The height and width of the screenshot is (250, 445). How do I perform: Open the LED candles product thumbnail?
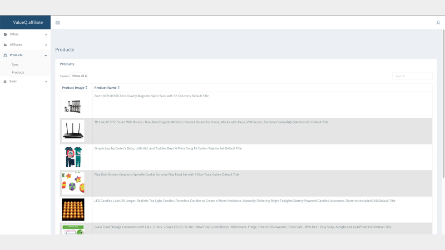pyautogui.click(x=73, y=209)
